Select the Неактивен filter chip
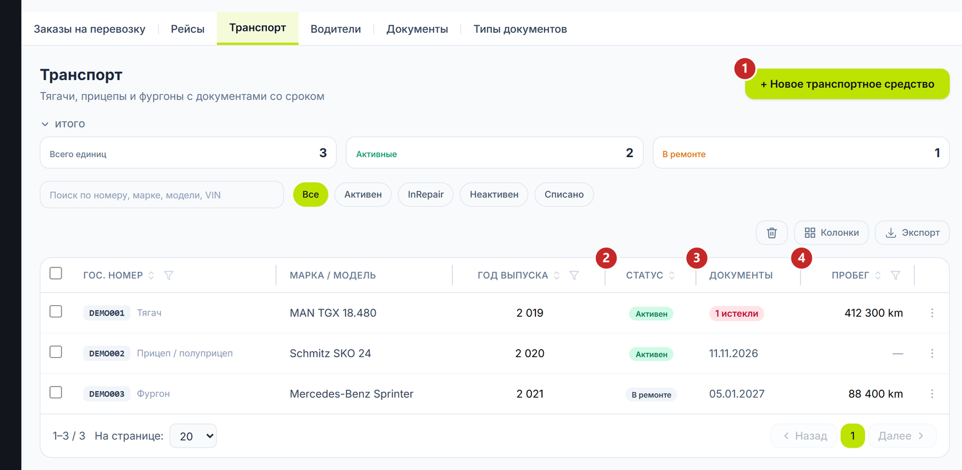962x470 pixels. coord(494,194)
